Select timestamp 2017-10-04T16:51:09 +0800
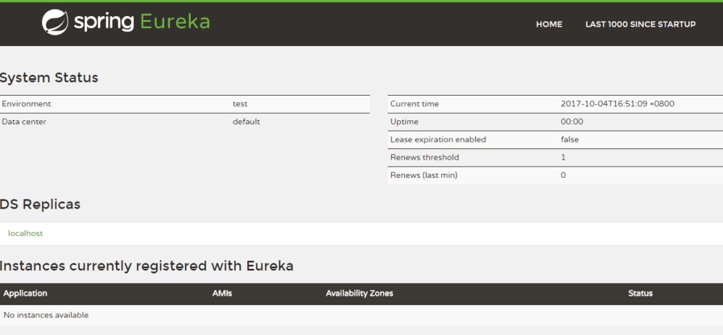The image size is (723, 335). (x=617, y=104)
